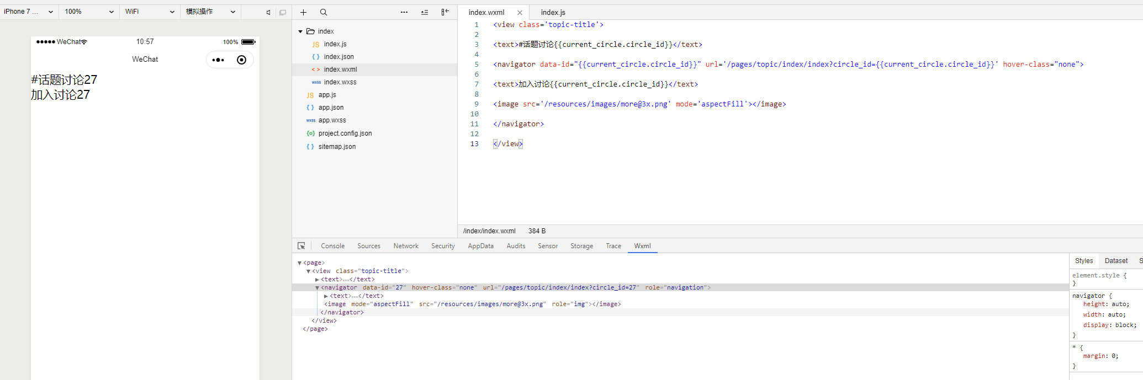1143x380 pixels.
Task: Collapse the index folder in file tree
Action: point(300,31)
